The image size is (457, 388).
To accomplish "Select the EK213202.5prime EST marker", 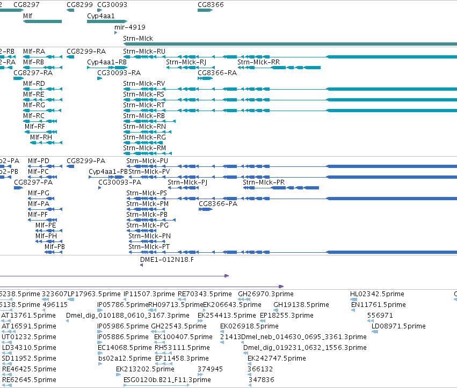I will (118, 375).
